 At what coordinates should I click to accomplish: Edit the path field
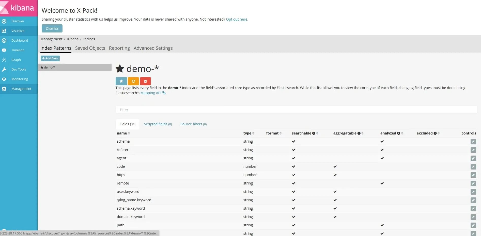coord(473,225)
